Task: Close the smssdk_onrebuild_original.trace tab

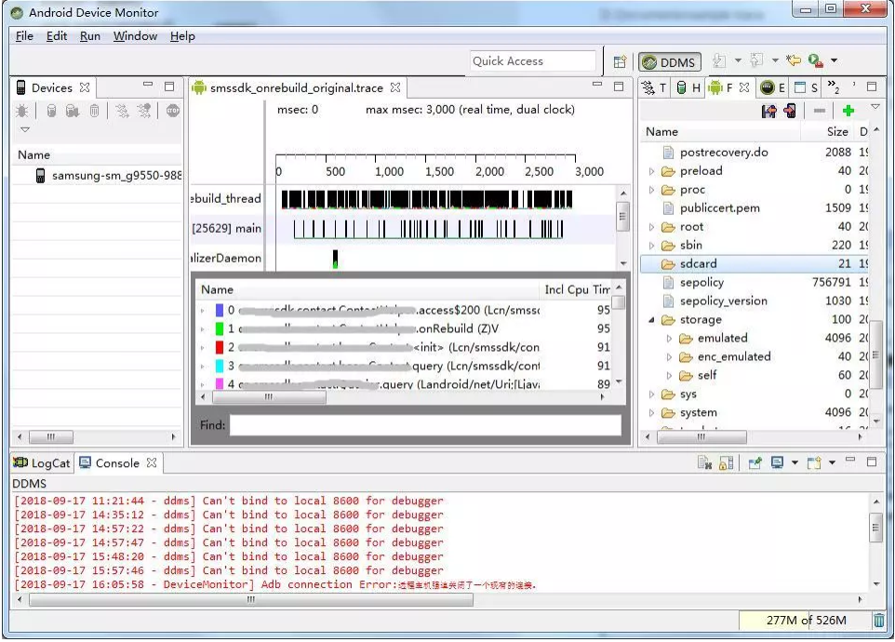Action: point(395,87)
